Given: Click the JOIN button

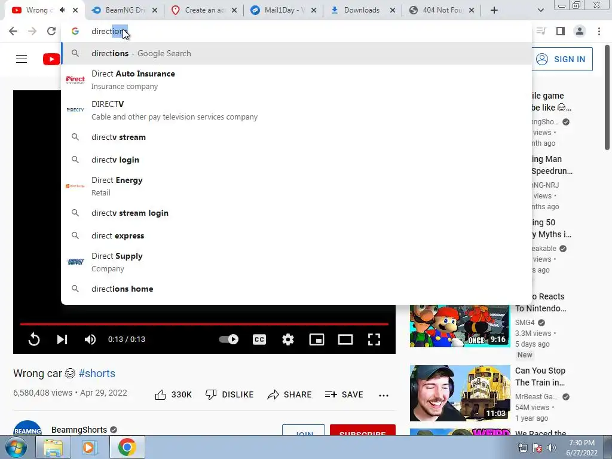Looking at the screenshot, I should [x=304, y=430].
